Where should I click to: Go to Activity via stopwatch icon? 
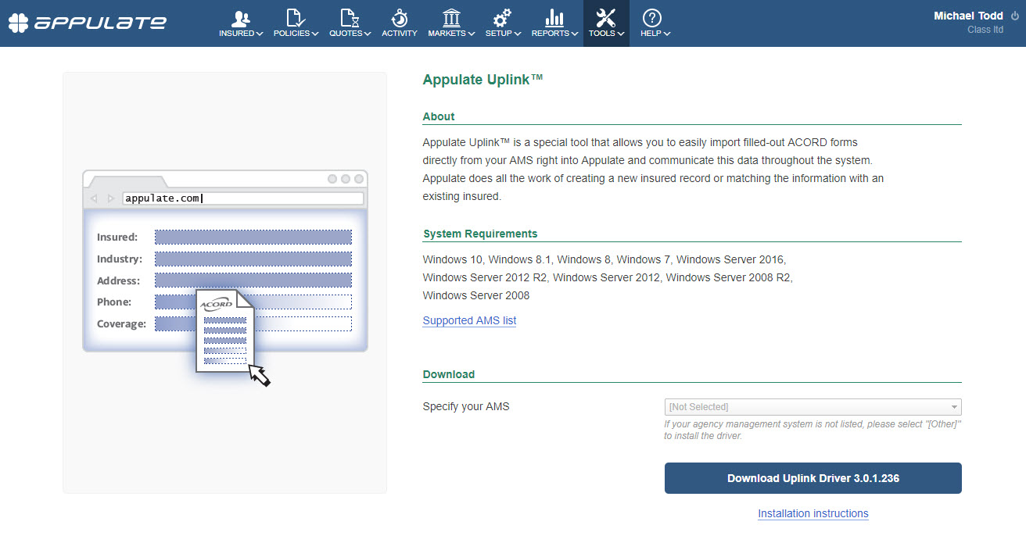coord(399,19)
